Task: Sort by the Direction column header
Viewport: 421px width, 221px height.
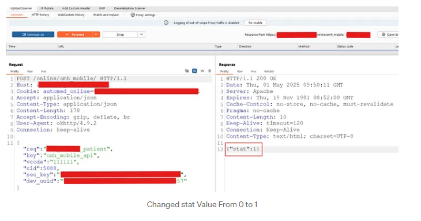Action: (x=245, y=47)
